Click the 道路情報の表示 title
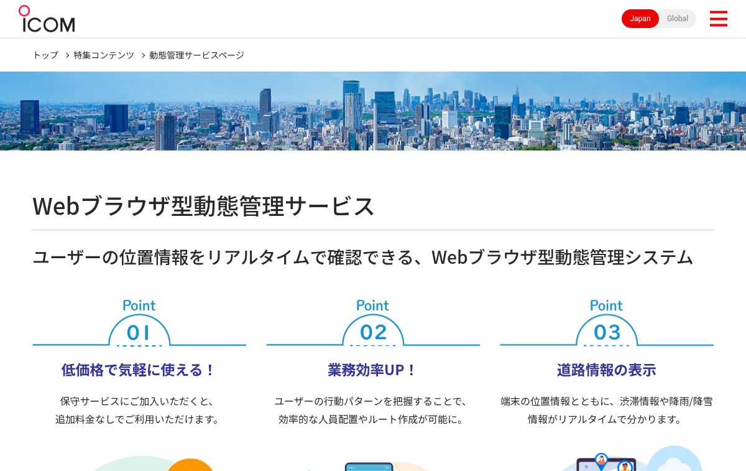Viewport: 746px width, 471px height. (x=607, y=370)
